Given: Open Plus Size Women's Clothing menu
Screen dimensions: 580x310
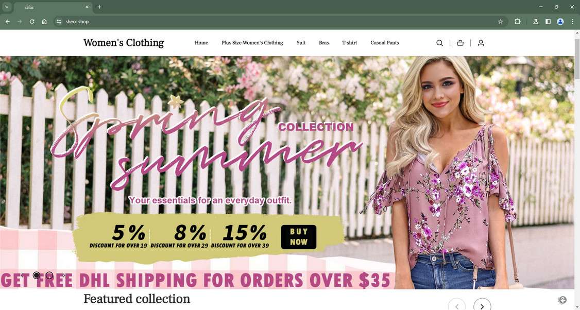Looking at the screenshot, I should [252, 43].
